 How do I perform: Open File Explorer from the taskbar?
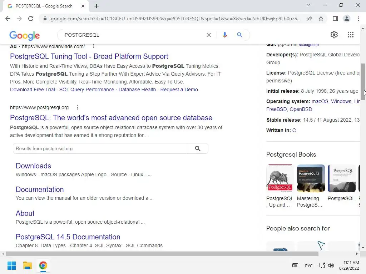[x=27, y=265]
